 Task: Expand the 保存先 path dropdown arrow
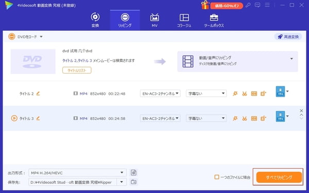(122, 182)
